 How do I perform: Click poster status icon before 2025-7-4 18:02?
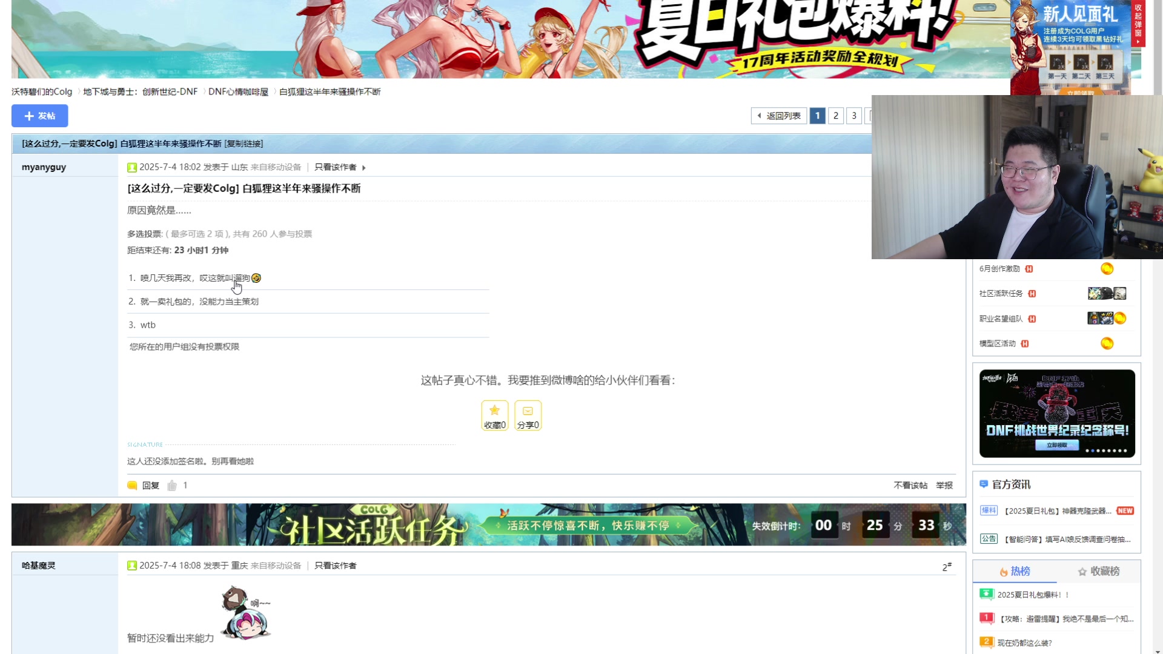coord(132,168)
